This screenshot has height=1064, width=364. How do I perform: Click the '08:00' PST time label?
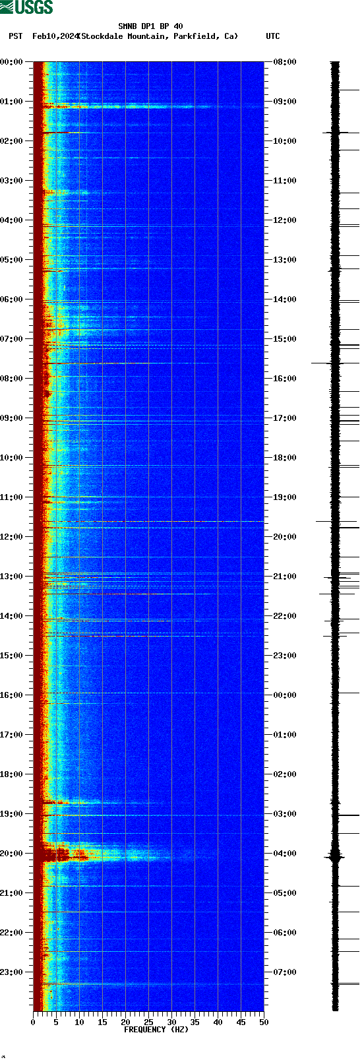point(11,379)
